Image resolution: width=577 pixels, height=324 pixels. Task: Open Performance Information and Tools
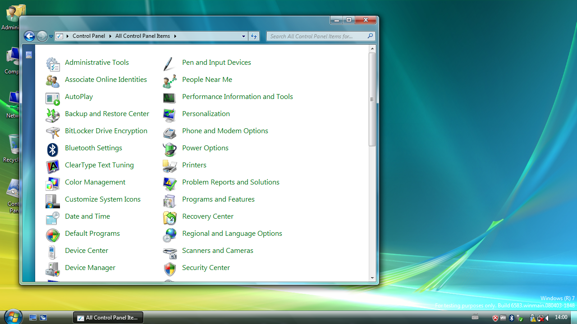tap(238, 97)
